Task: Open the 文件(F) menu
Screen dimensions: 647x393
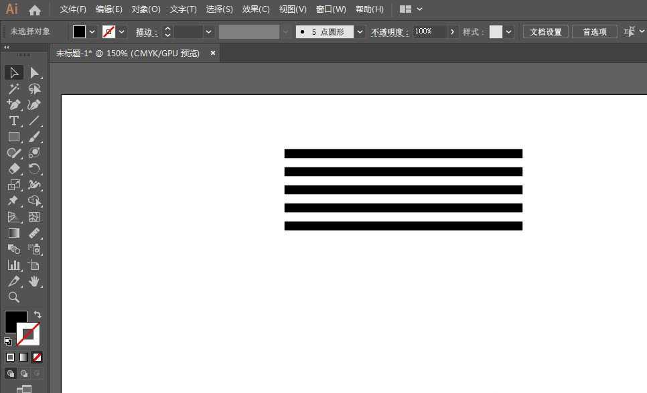Action: (73, 9)
